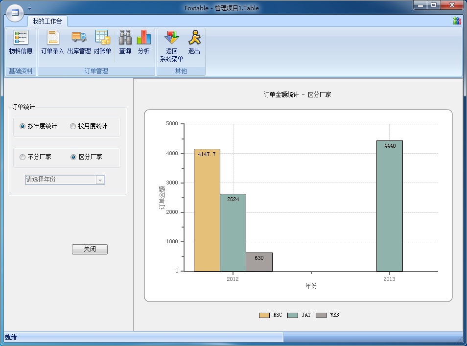Click the 630 WKB bar for 2012
The height and width of the screenshot is (346, 467).
[x=259, y=262]
